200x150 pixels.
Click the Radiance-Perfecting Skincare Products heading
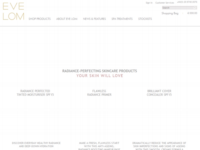(x=99, y=71)
